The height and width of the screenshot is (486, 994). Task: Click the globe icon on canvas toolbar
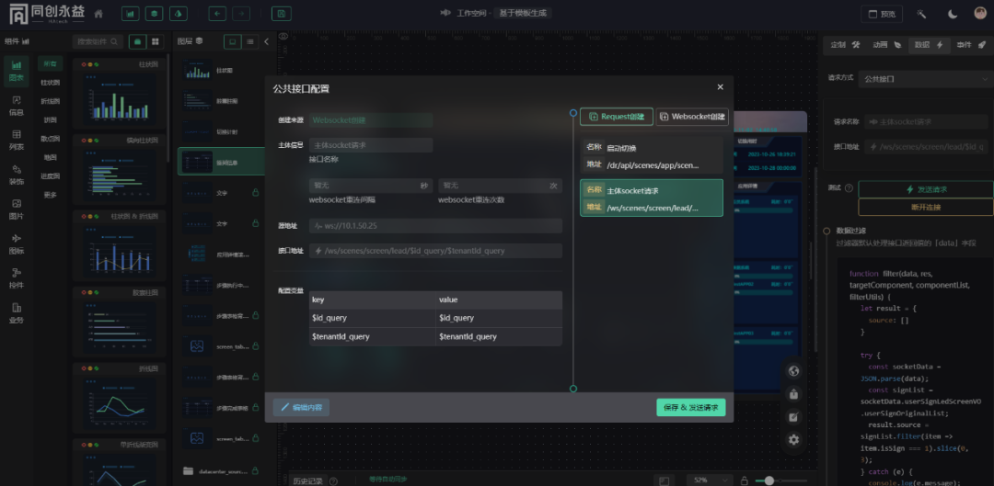click(793, 371)
